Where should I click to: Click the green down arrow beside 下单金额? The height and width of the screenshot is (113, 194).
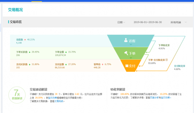66,52
